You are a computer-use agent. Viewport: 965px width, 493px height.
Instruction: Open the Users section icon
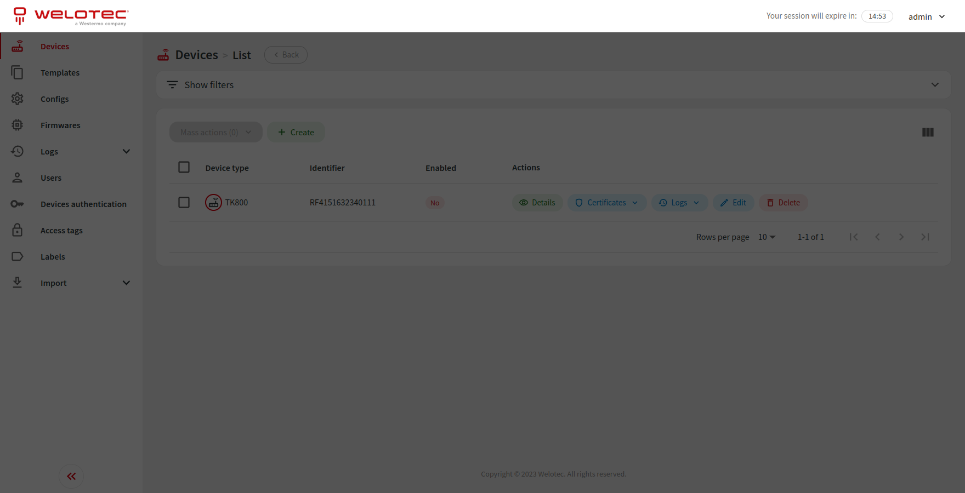(17, 177)
